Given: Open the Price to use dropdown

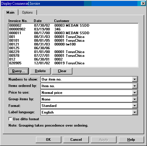Looking at the screenshot, I should pyautogui.click(x=135, y=93).
